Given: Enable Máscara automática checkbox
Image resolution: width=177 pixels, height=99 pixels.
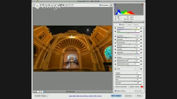Looking at the screenshot, I should pos(114,87).
